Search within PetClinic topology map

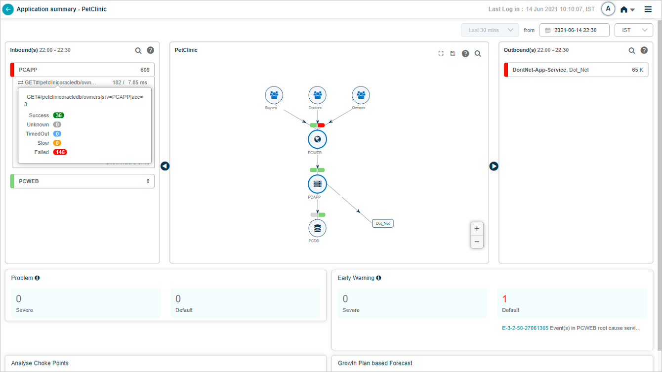tap(478, 53)
